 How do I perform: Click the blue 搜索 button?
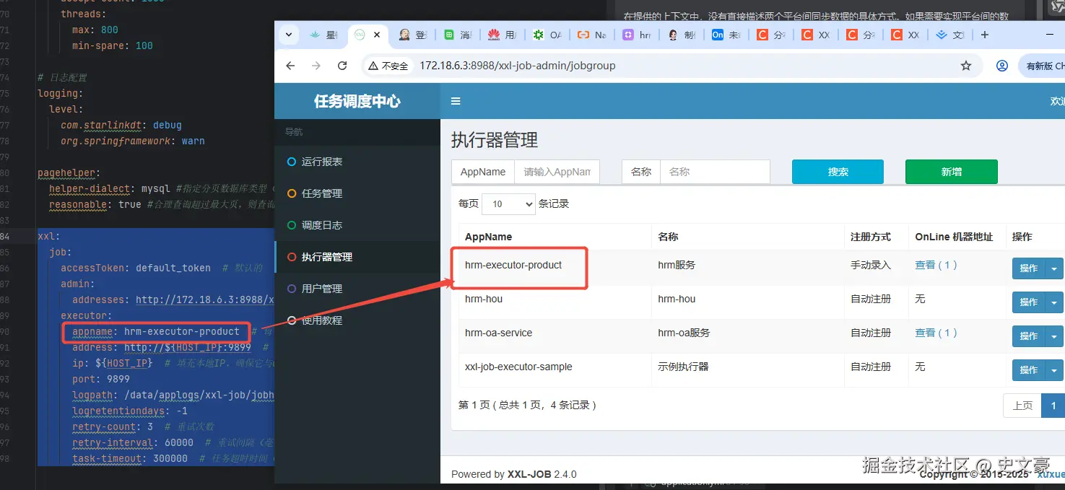[x=838, y=172]
